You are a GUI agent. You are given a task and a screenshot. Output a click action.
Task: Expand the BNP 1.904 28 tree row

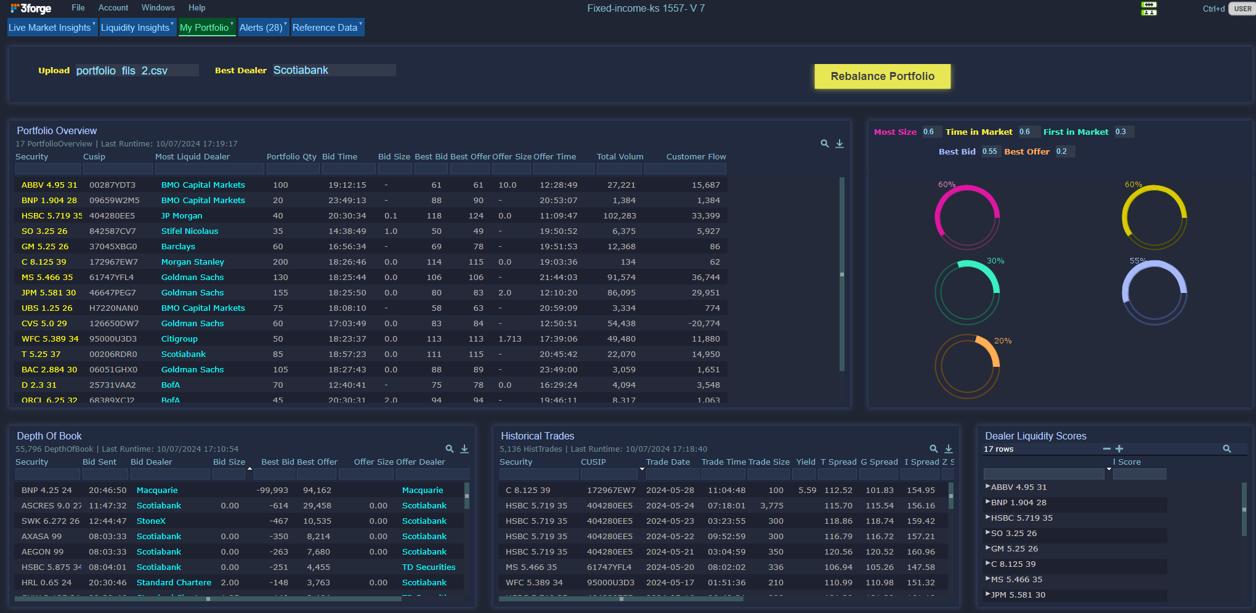pos(987,502)
